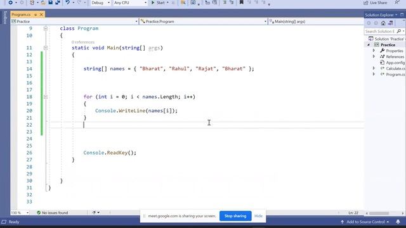Expand the Program.cs node in Solution Explorer
This screenshot has width=406, height=228.
pos(374,75)
